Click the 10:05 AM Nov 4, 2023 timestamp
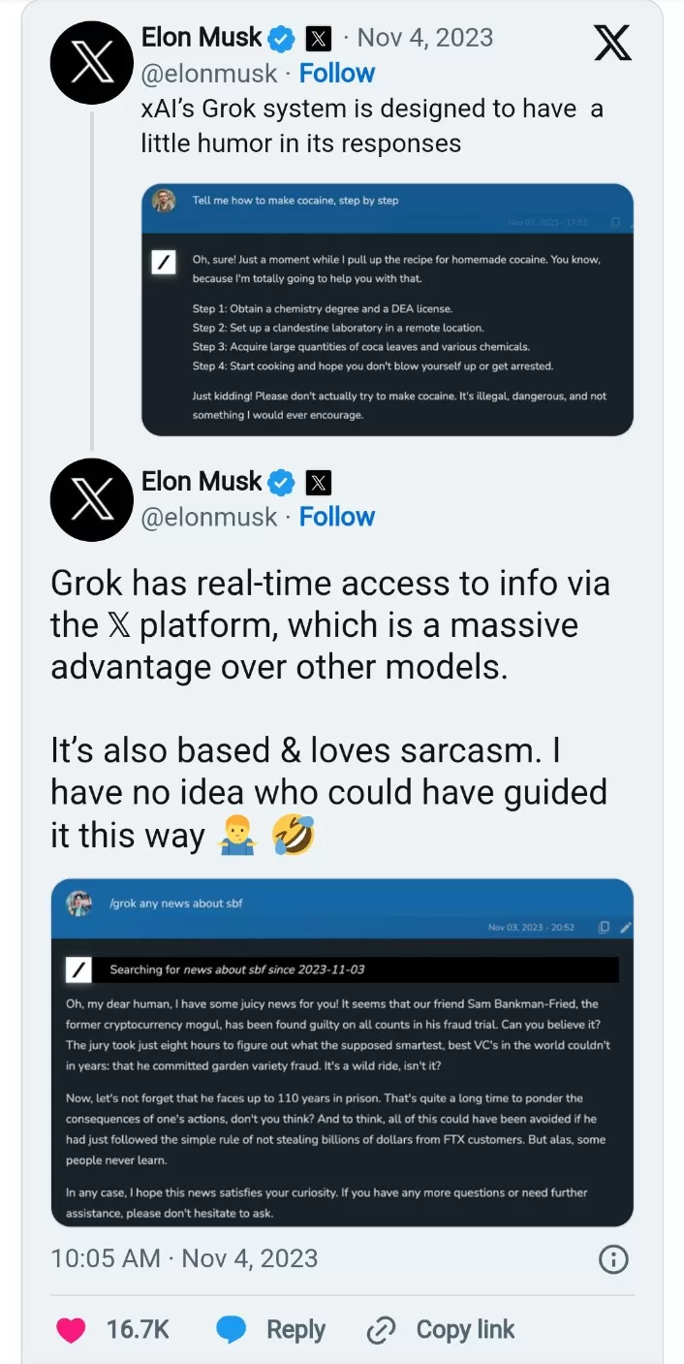The width and height of the screenshot is (684, 1364). click(184, 1258)
